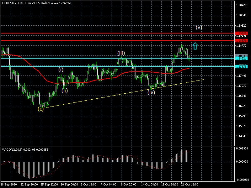Click price axis value 1.15370
The image size is (251, 188).
[x=241, y=126]
